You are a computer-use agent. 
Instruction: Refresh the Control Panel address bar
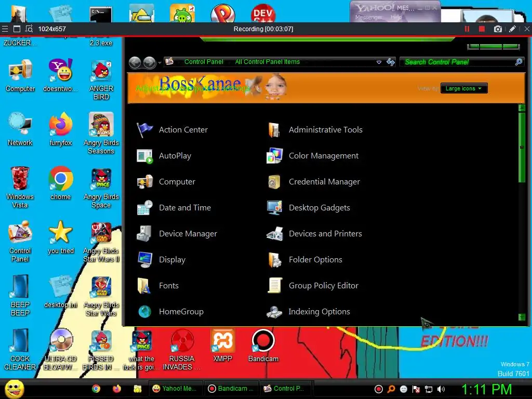click(391, 62)
